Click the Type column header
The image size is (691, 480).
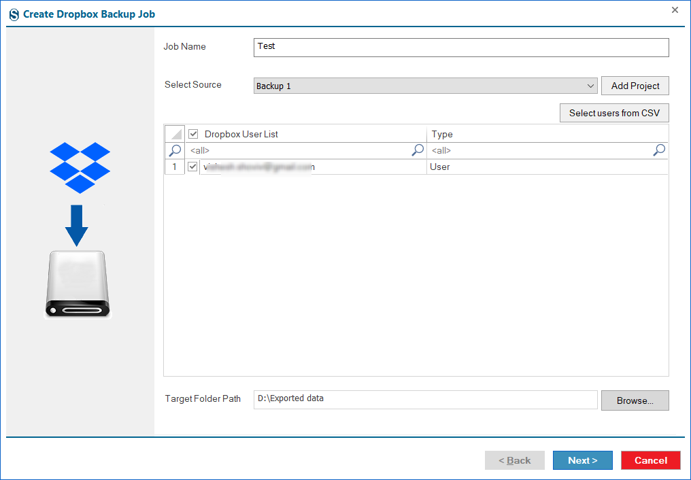[547, 134]
